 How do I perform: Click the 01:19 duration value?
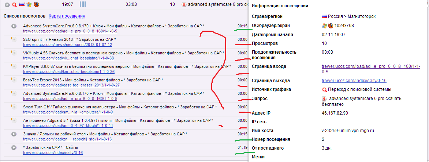click(x=243, y=147)
